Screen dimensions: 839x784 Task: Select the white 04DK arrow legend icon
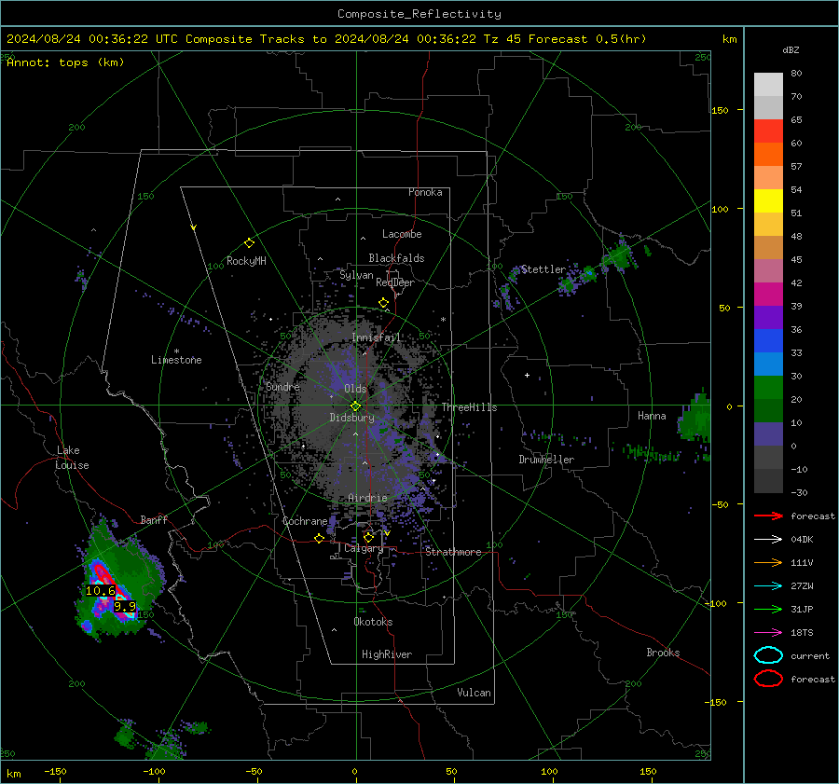[768, 540]
